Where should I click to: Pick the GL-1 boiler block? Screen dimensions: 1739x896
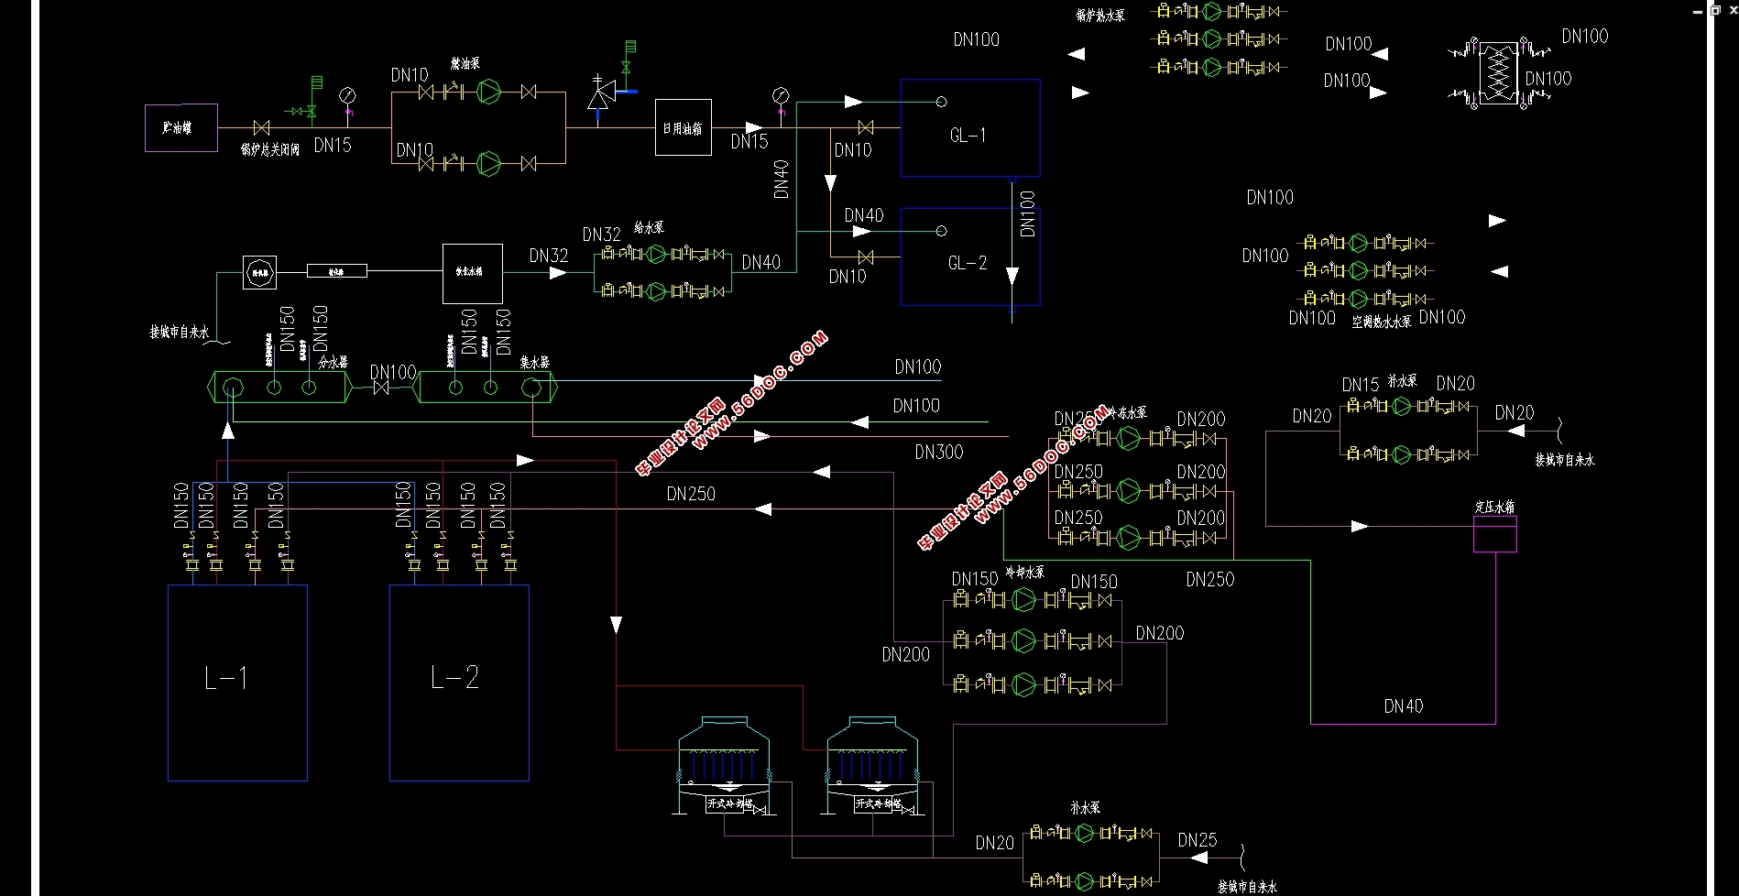(970, 127)
